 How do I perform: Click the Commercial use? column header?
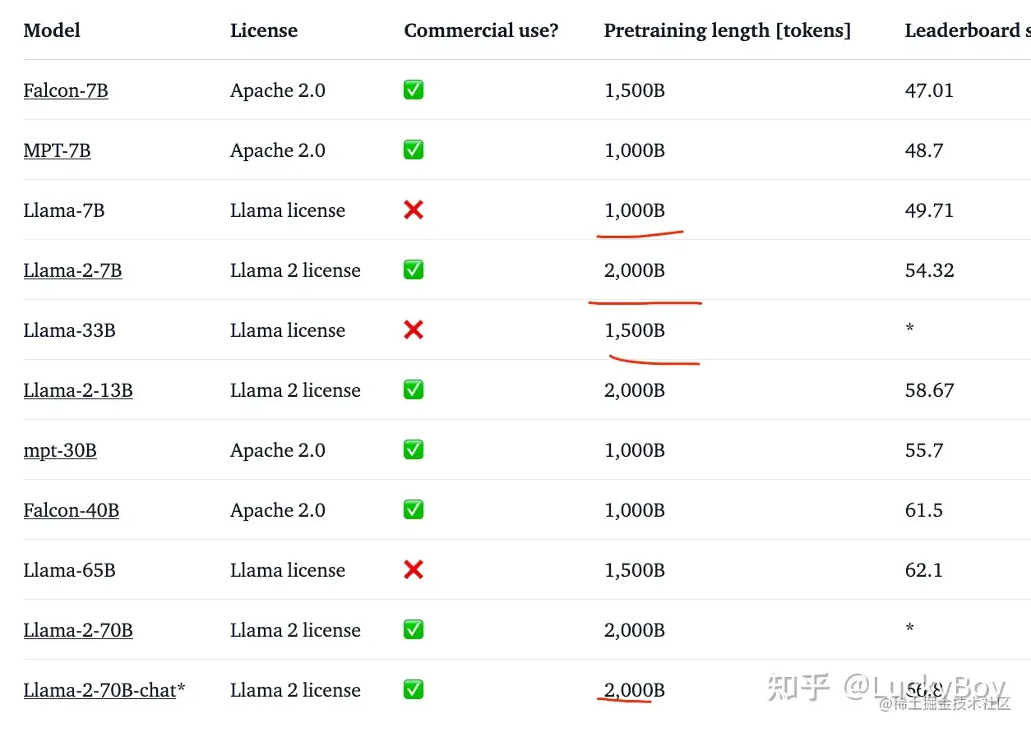[481, 31]
